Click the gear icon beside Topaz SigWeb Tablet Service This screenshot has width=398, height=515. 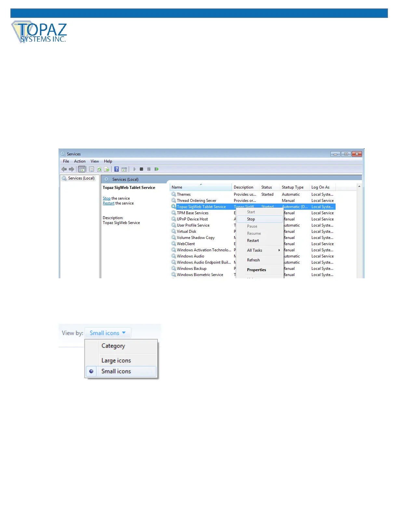pyautogui.click(x=174, y=206)
